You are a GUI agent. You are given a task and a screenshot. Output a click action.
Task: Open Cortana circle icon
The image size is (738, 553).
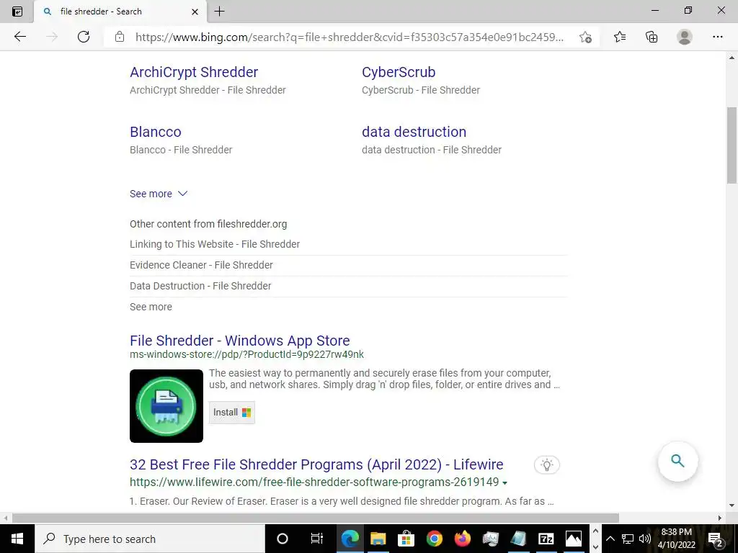(x=282, y=539)
